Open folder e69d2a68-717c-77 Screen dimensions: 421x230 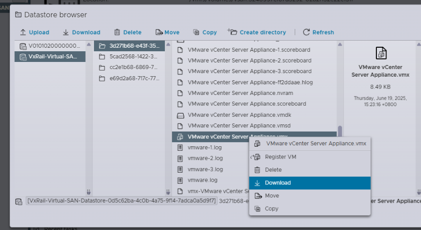[x=129, y=79]
